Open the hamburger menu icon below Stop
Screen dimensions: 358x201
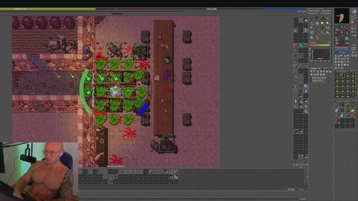pyautogui.click(x=353, y=52)
